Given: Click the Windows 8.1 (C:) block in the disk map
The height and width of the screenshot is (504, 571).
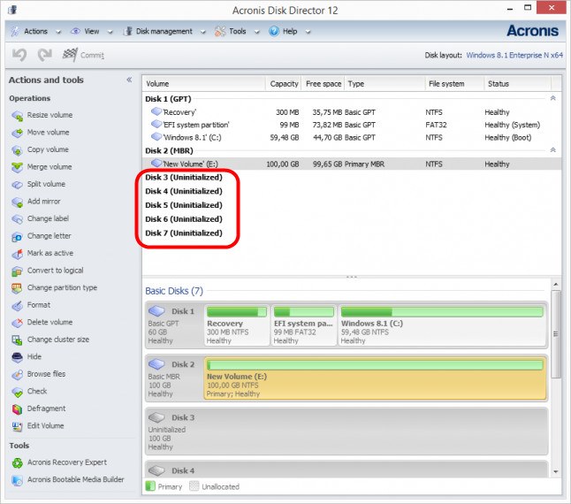Looking at the screenshot, I should [x=442, y=325].
